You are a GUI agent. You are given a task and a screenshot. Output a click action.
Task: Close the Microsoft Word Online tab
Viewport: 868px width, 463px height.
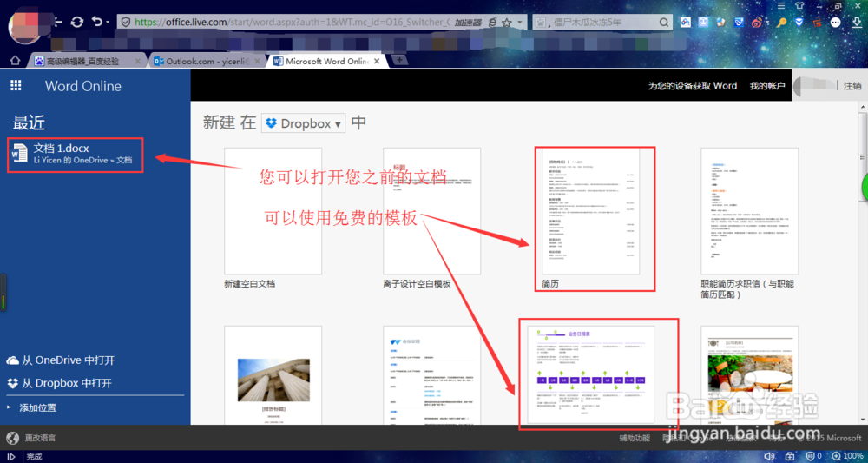(x=377, y=61)
